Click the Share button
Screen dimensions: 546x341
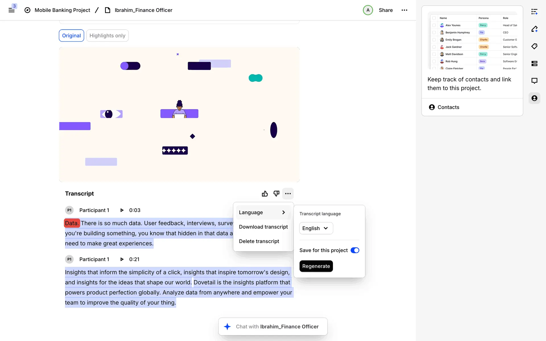[386, 10]
